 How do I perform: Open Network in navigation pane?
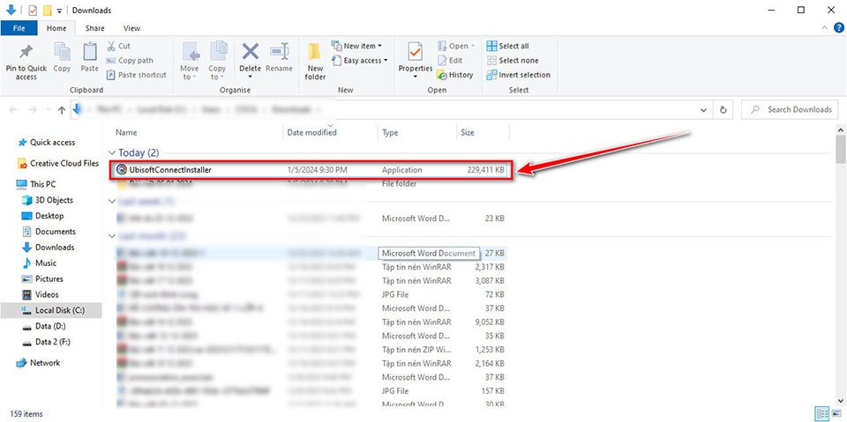pos(38,363)
